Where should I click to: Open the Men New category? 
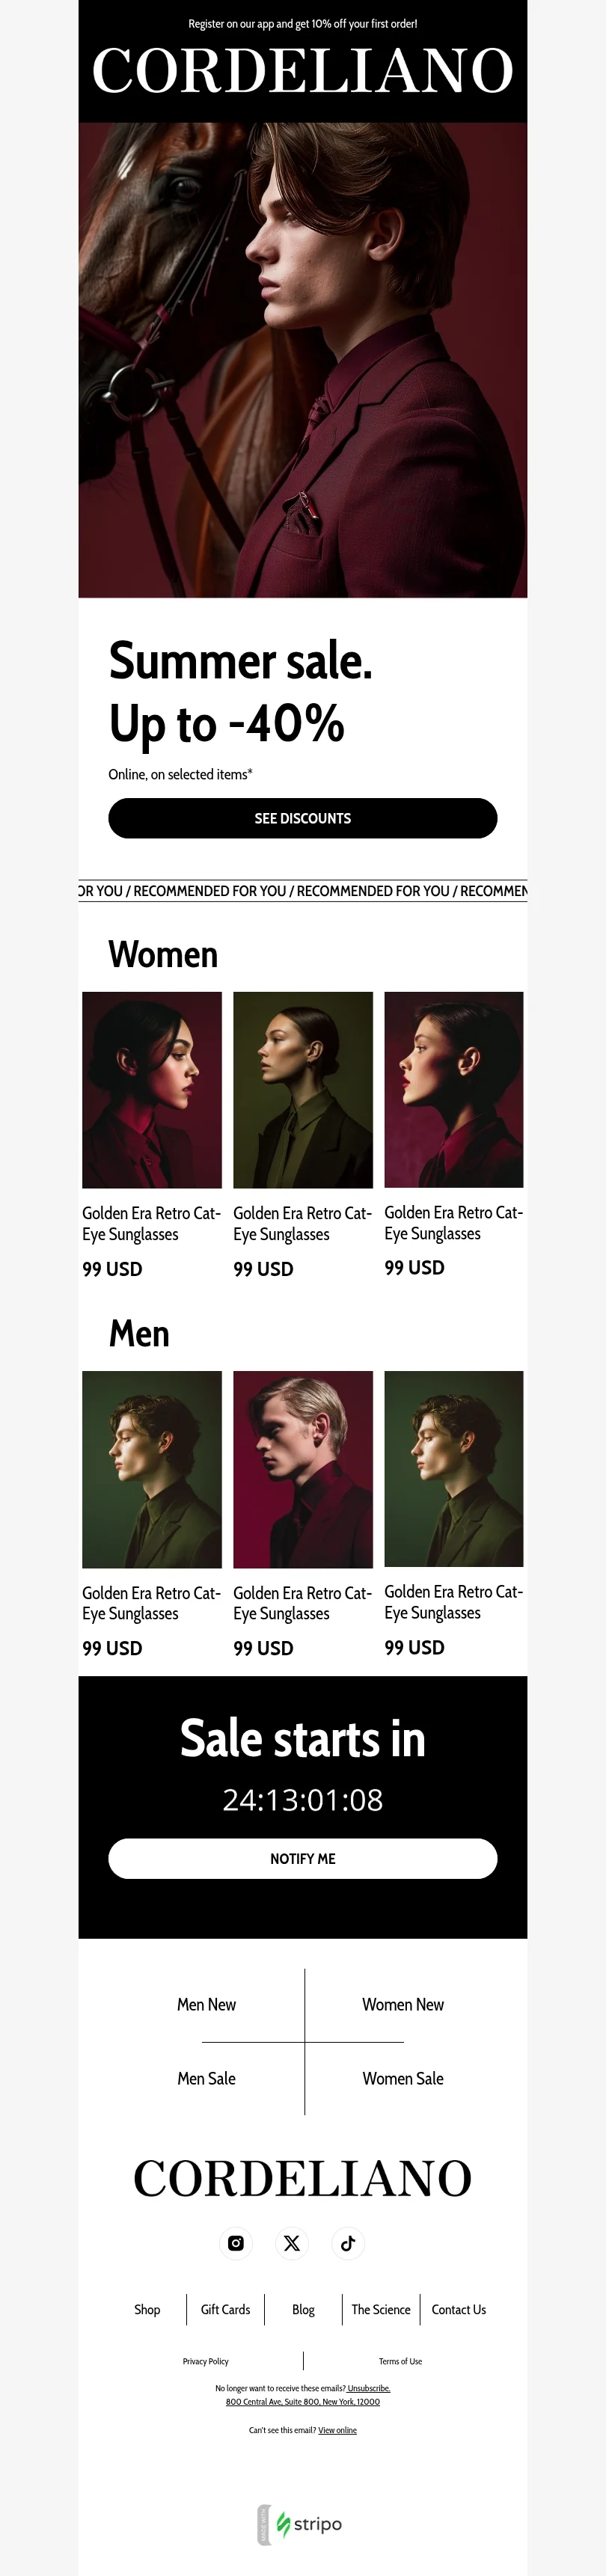pos(206,2004)
